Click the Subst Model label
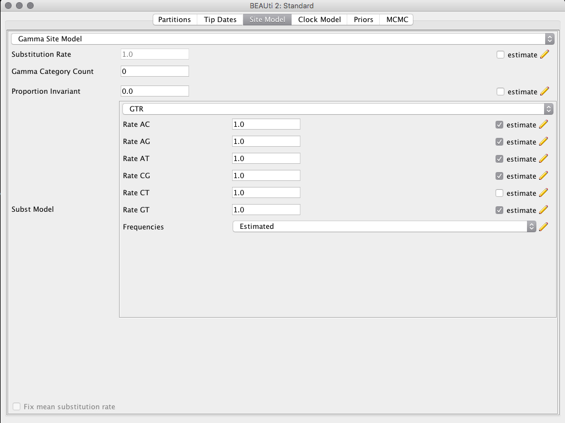 click(x=33, y=209)
